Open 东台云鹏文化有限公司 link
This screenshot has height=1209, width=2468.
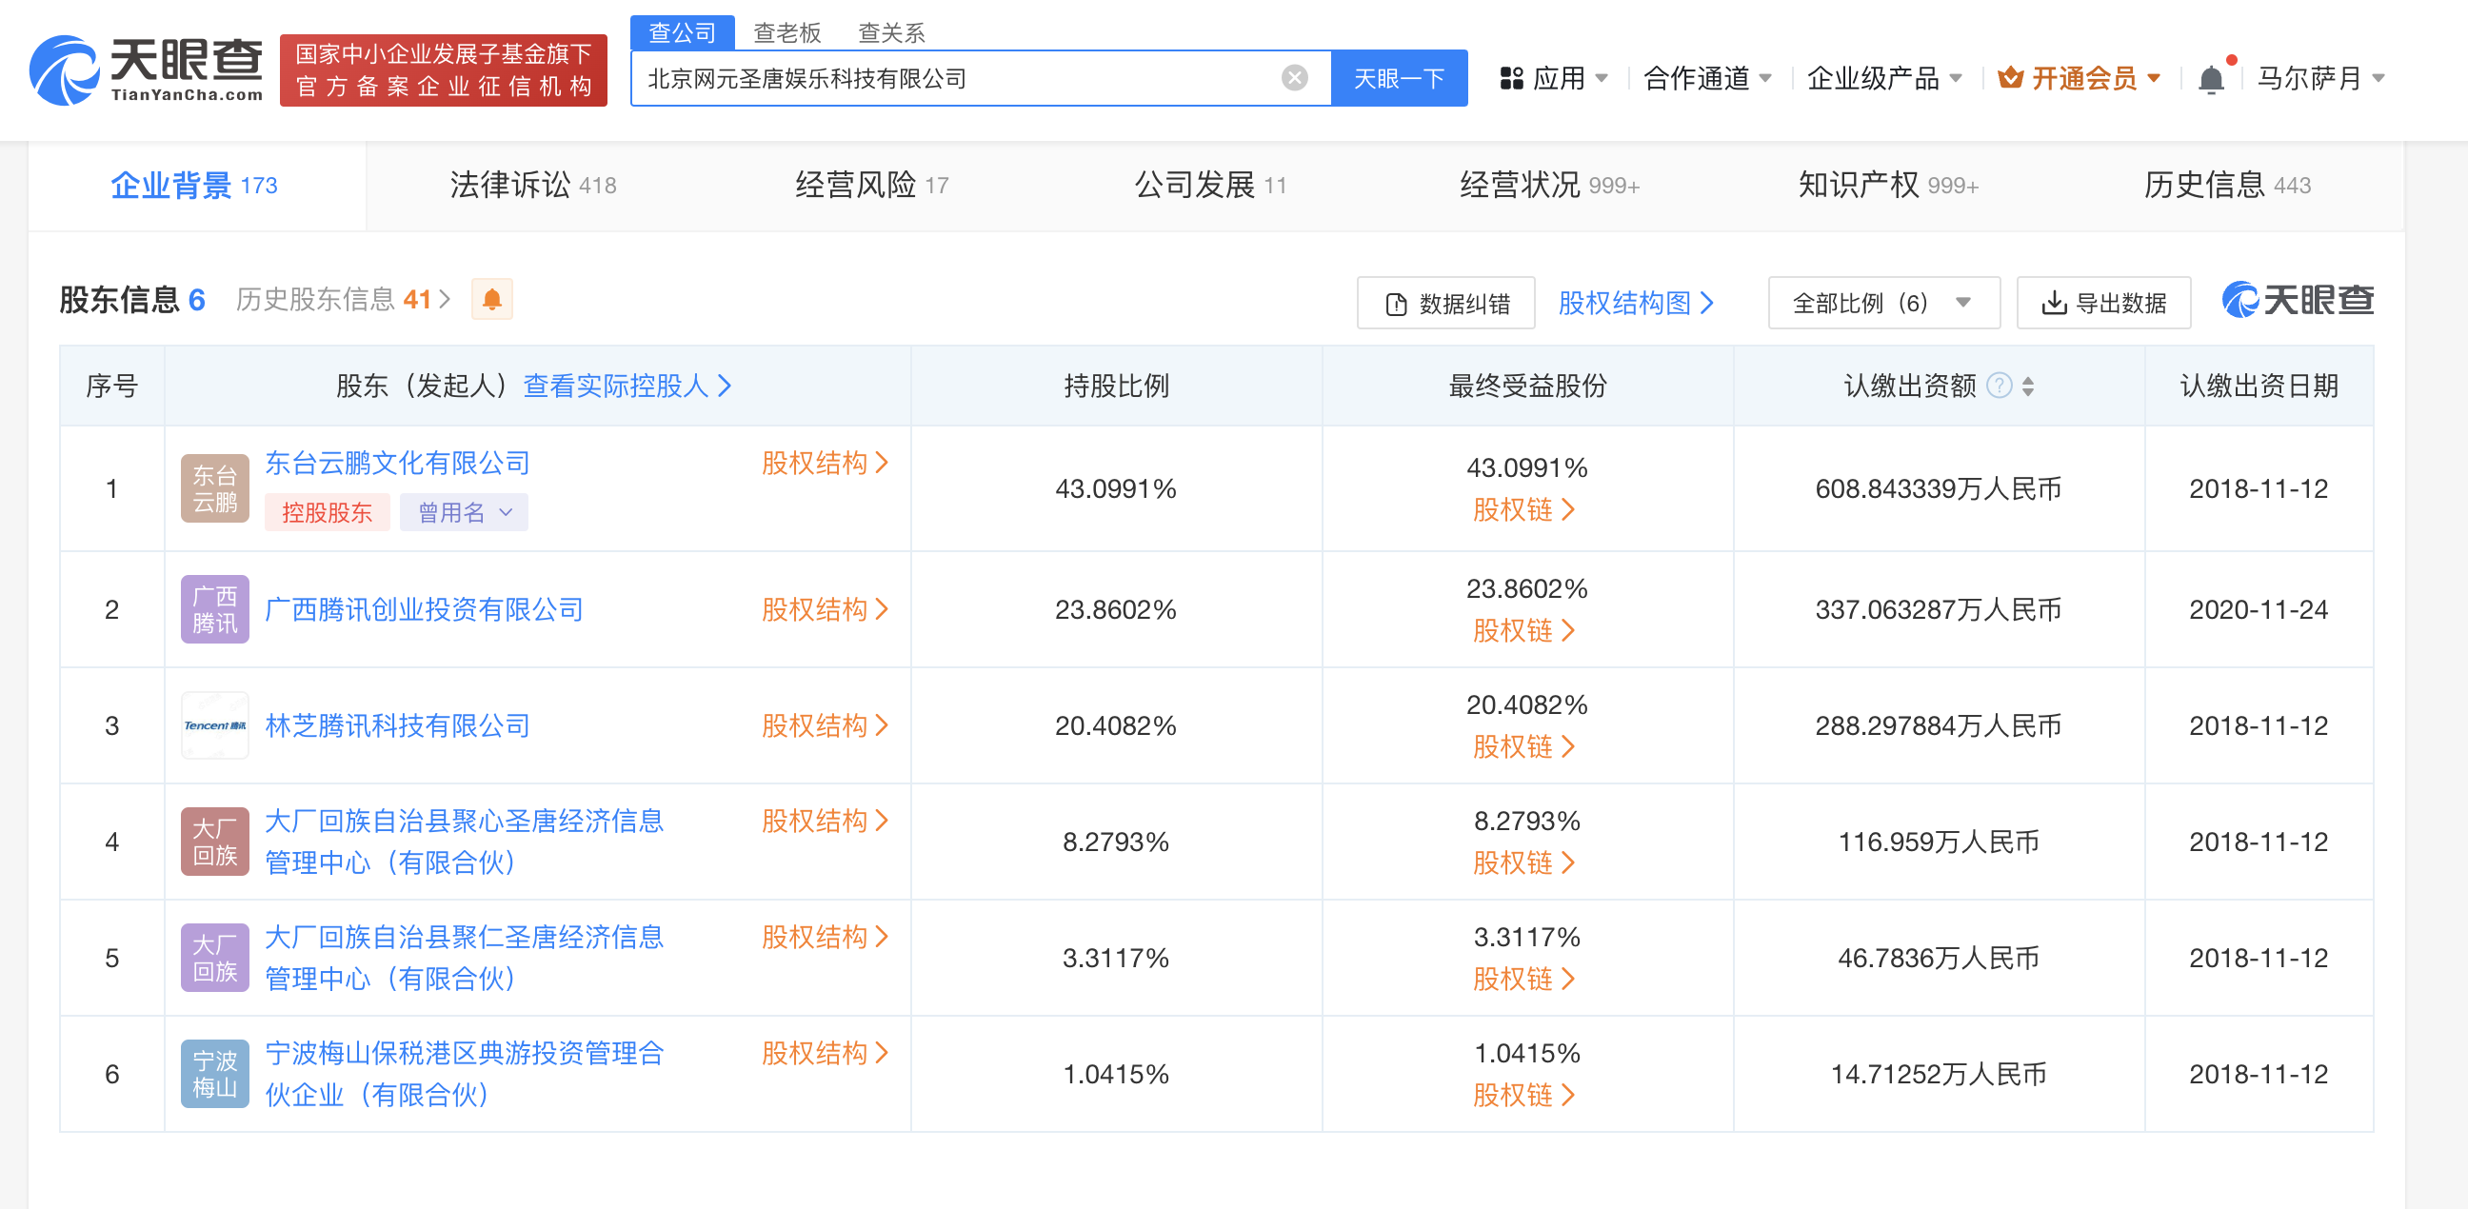point(397,463)
